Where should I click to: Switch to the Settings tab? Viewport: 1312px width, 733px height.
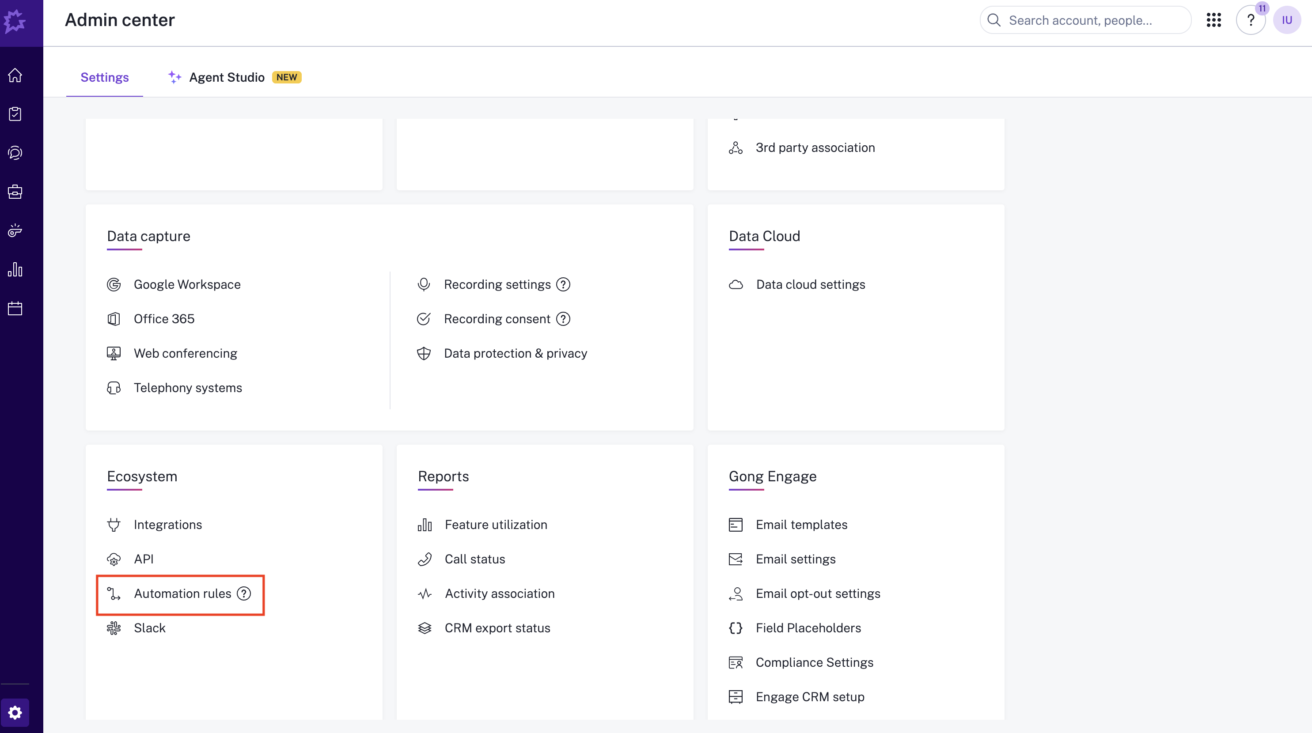104,77
